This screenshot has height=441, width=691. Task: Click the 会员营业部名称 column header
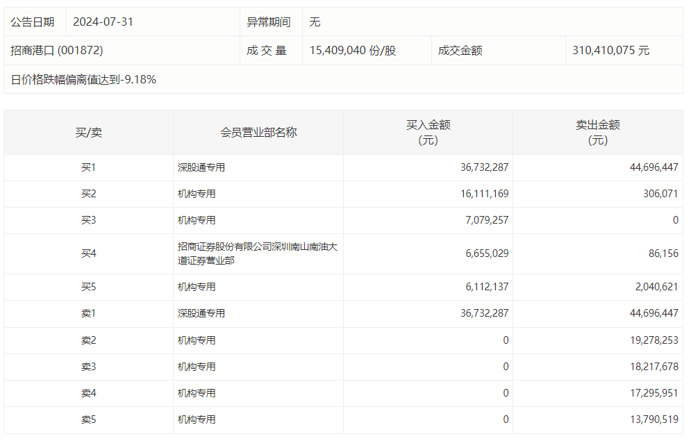258,133
